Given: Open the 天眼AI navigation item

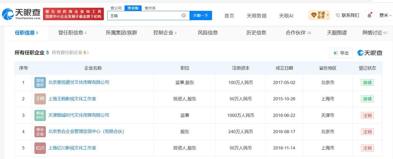Looking at the screenshot, I should (x=286, y=16).
